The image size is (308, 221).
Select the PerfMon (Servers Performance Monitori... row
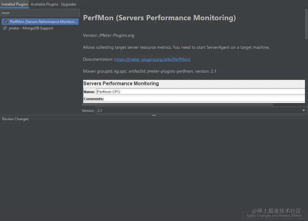pyautogui.click(x=40, y=22)
